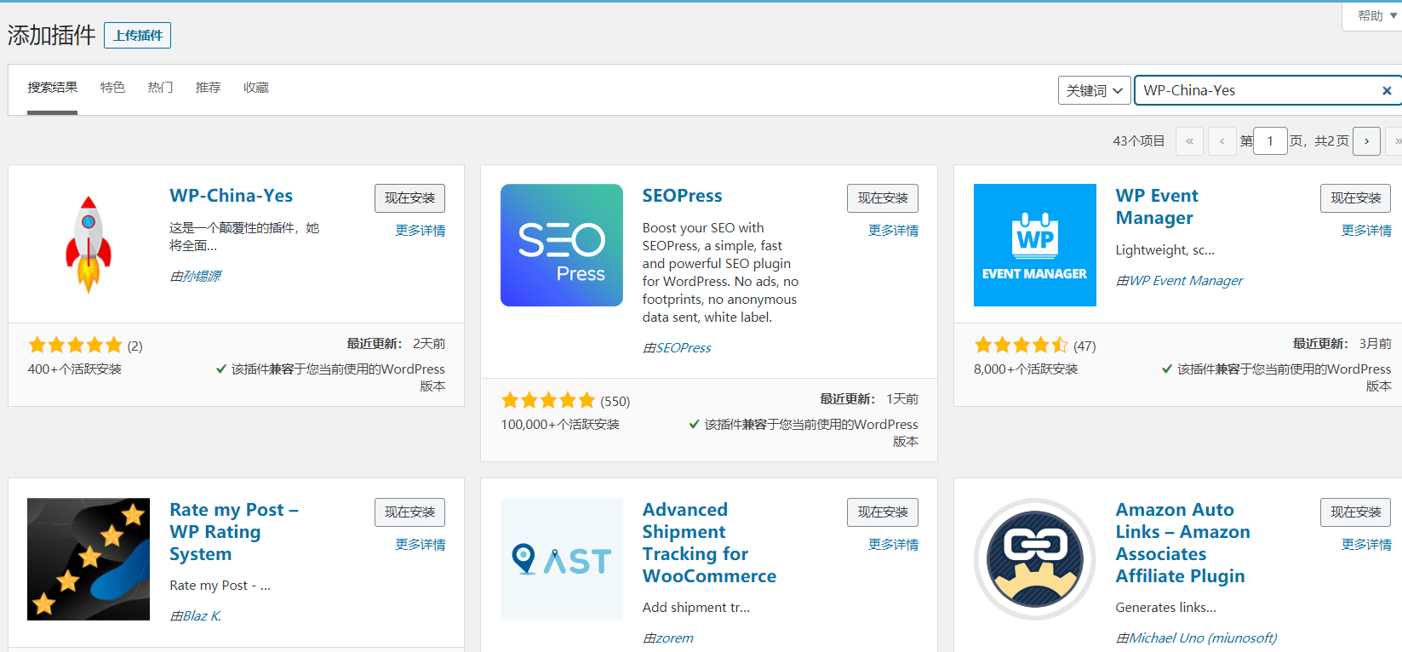This screenshot has width=1402, height=652.
Task: Open 更多详情 for WP Event Manager
Action: (1367, 231)
